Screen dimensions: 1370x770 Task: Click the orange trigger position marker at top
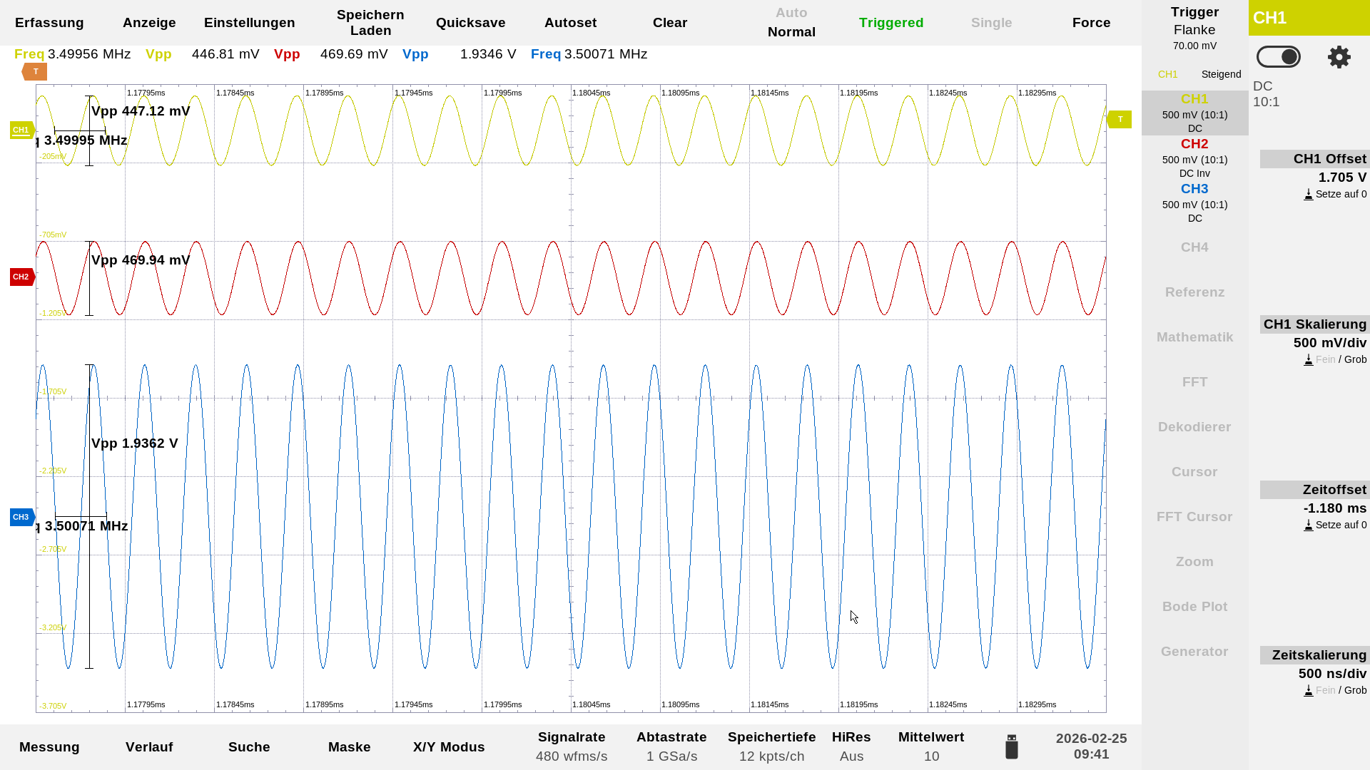[x=34, y=71]
